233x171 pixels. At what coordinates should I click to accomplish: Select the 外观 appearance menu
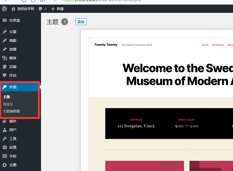pos(13,87)
